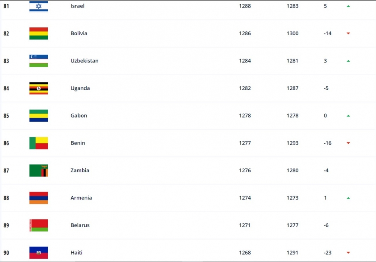Select the Uzbekistan flag thumbnail
The image size is (376, 262).
[38, 61]
